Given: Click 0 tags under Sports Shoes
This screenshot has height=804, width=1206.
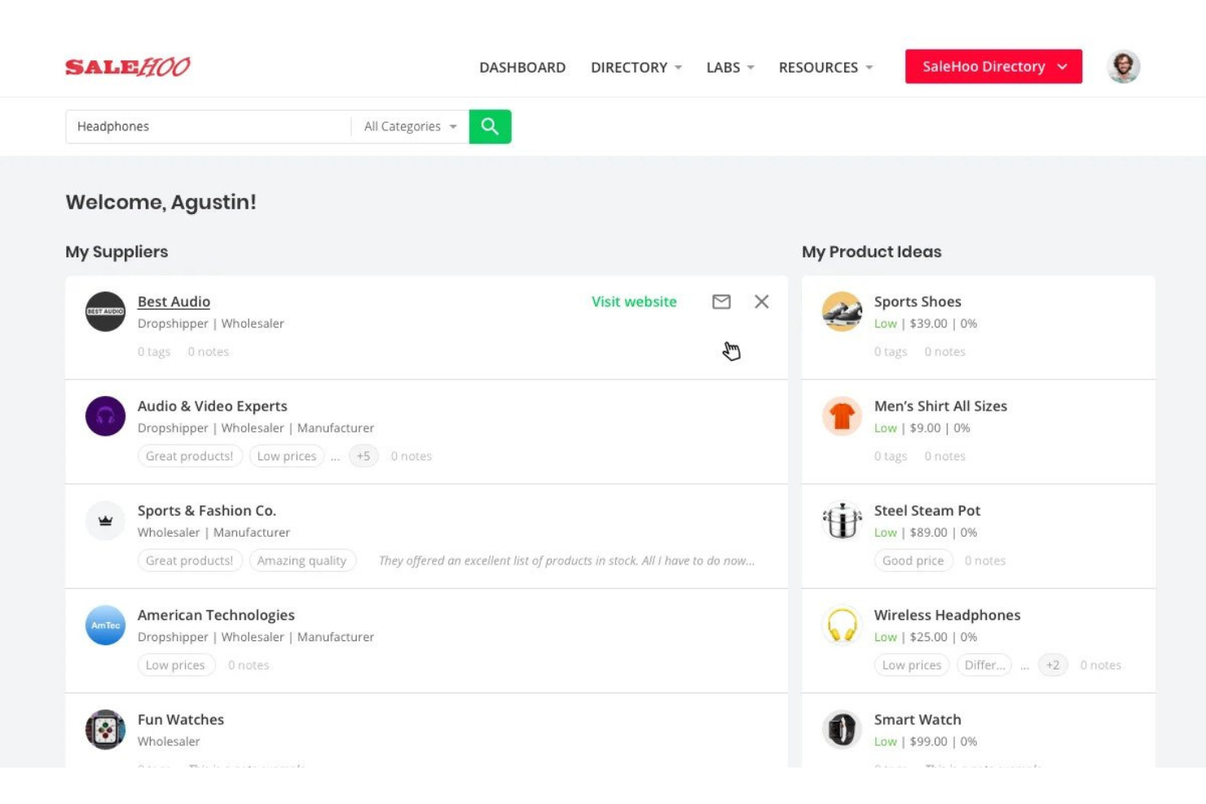Looking at the screenshot, I should 891,352.
